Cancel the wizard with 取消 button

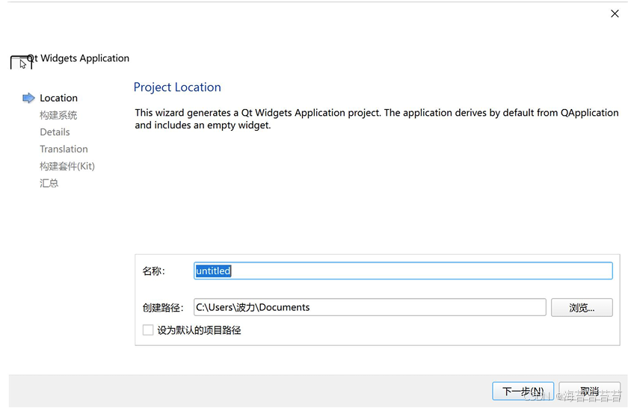coord(589,391)
